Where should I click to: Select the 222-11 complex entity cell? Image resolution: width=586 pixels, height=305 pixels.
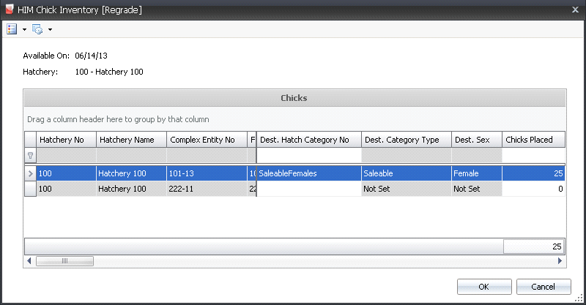click(x=207, y=189)
